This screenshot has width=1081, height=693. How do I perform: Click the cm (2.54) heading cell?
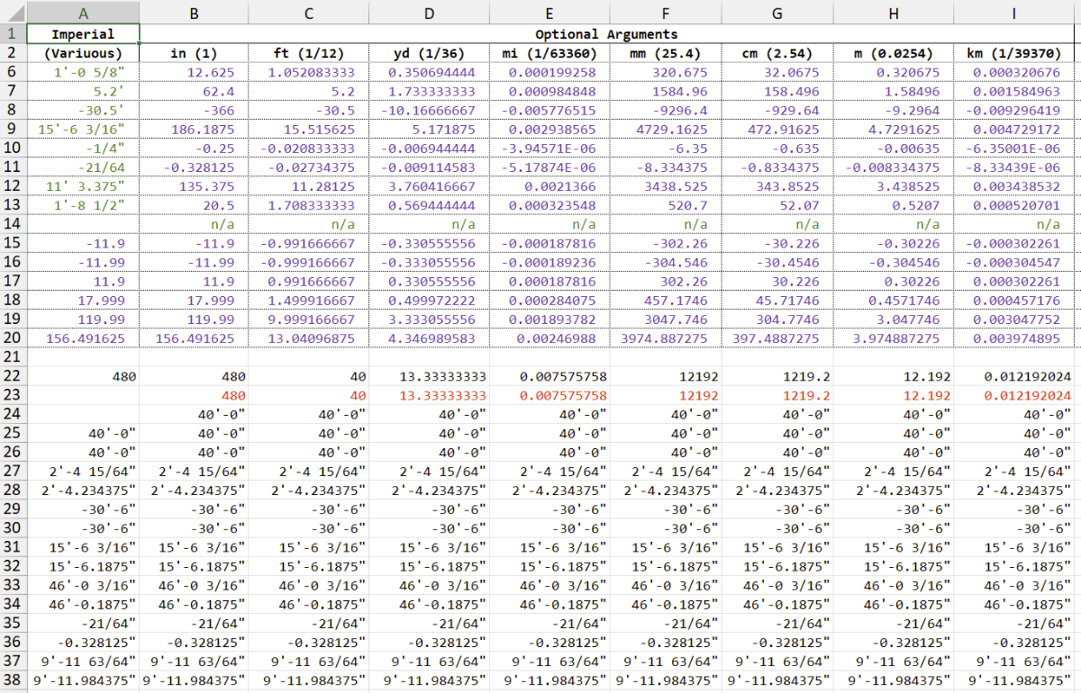(x=777, y=53)
